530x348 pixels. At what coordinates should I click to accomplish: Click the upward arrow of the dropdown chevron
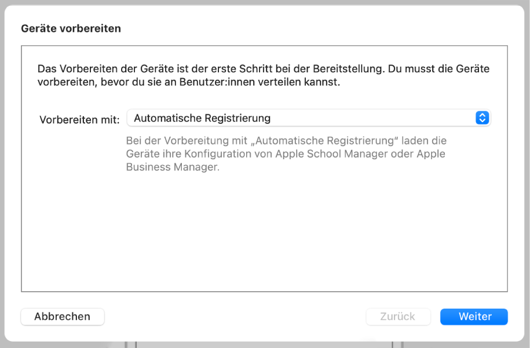tap(482, 115)
